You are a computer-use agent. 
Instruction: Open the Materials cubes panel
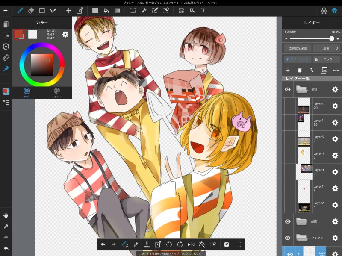click(x=324, y=10)
